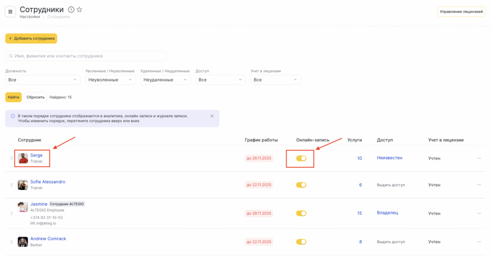Viewport: 491px width, 256px height.
Task: Expand the Учет в лицензии dropdown
Action: tap(276, 80)
